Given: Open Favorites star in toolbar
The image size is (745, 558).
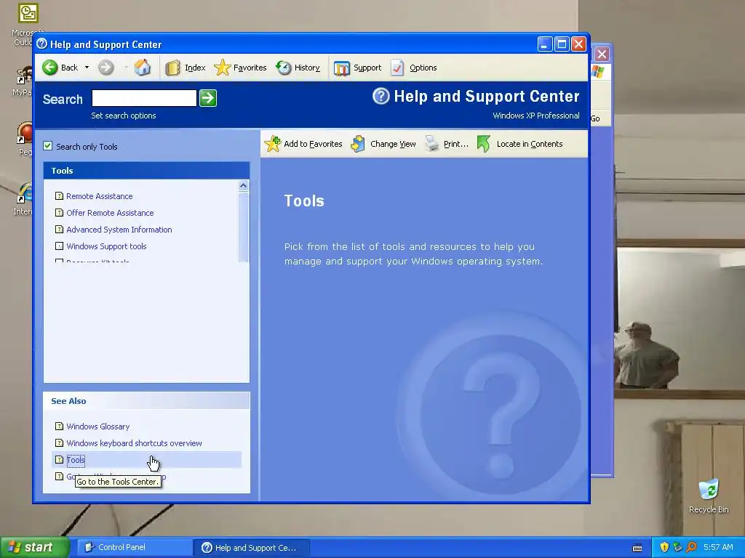Looking at the screenshot, I should [x=222, y=68].
